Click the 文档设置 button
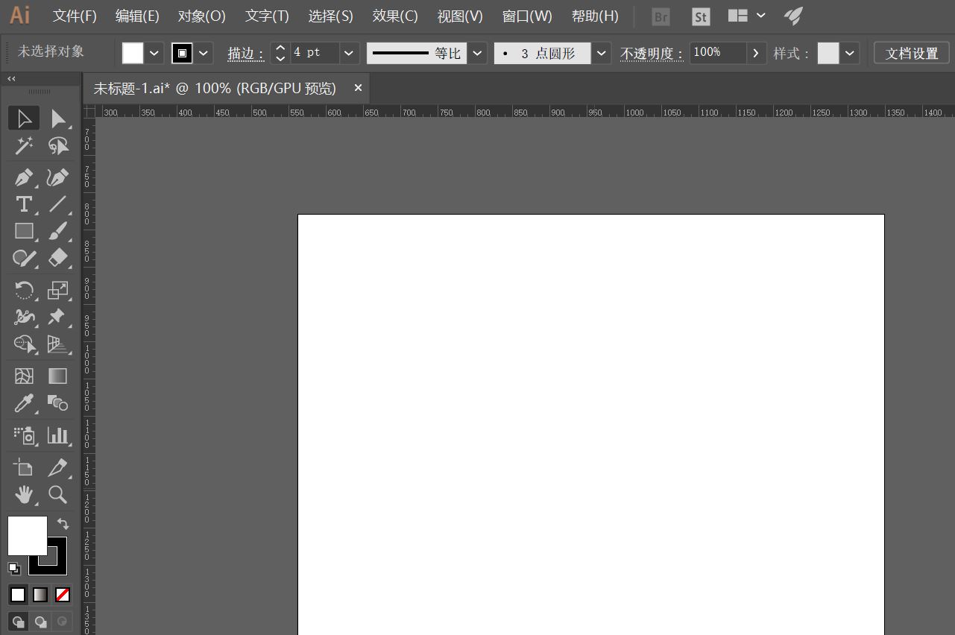The image size is (955, 635). 910,53
